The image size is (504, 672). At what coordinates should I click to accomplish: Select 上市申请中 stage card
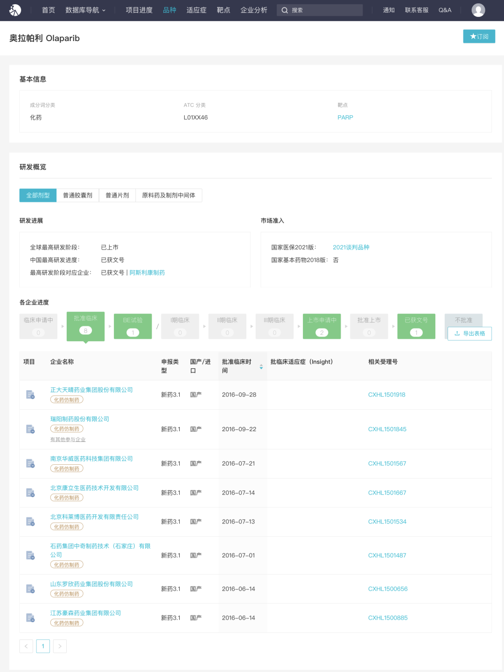point(322,326)
